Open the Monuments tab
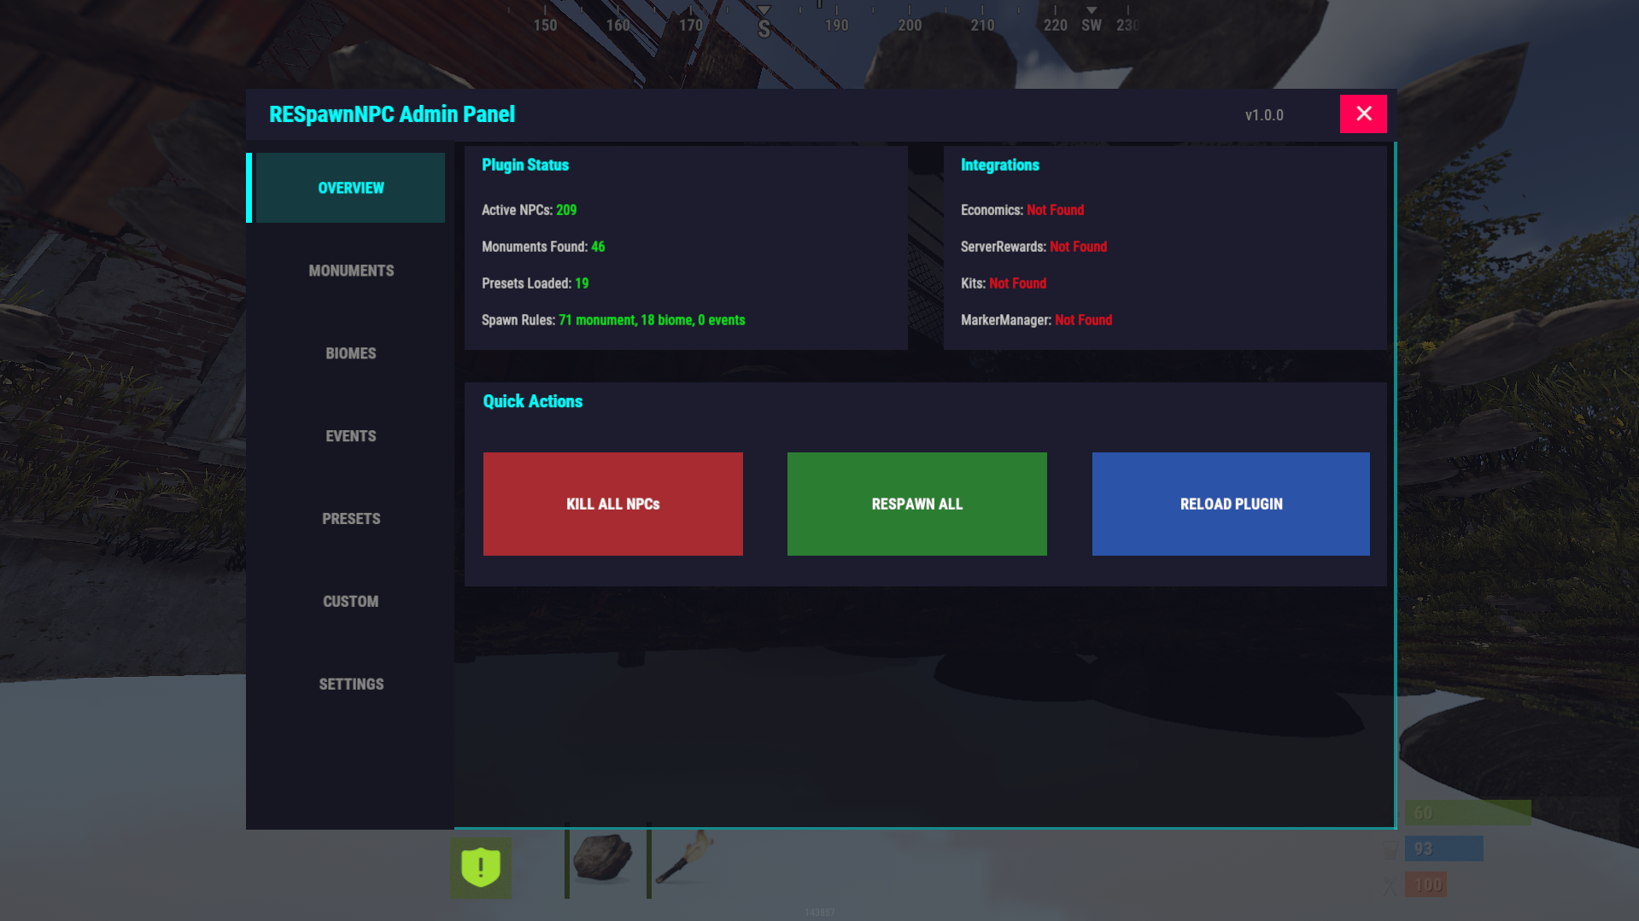Image resolution: width=1639 pixels, height=921 pixels. pyautogui.click(x=350, y=271)
